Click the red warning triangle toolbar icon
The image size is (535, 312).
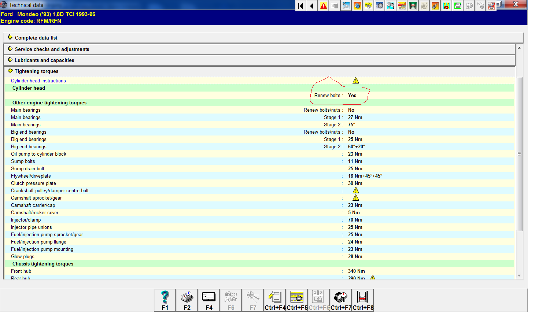click(324, 5)
